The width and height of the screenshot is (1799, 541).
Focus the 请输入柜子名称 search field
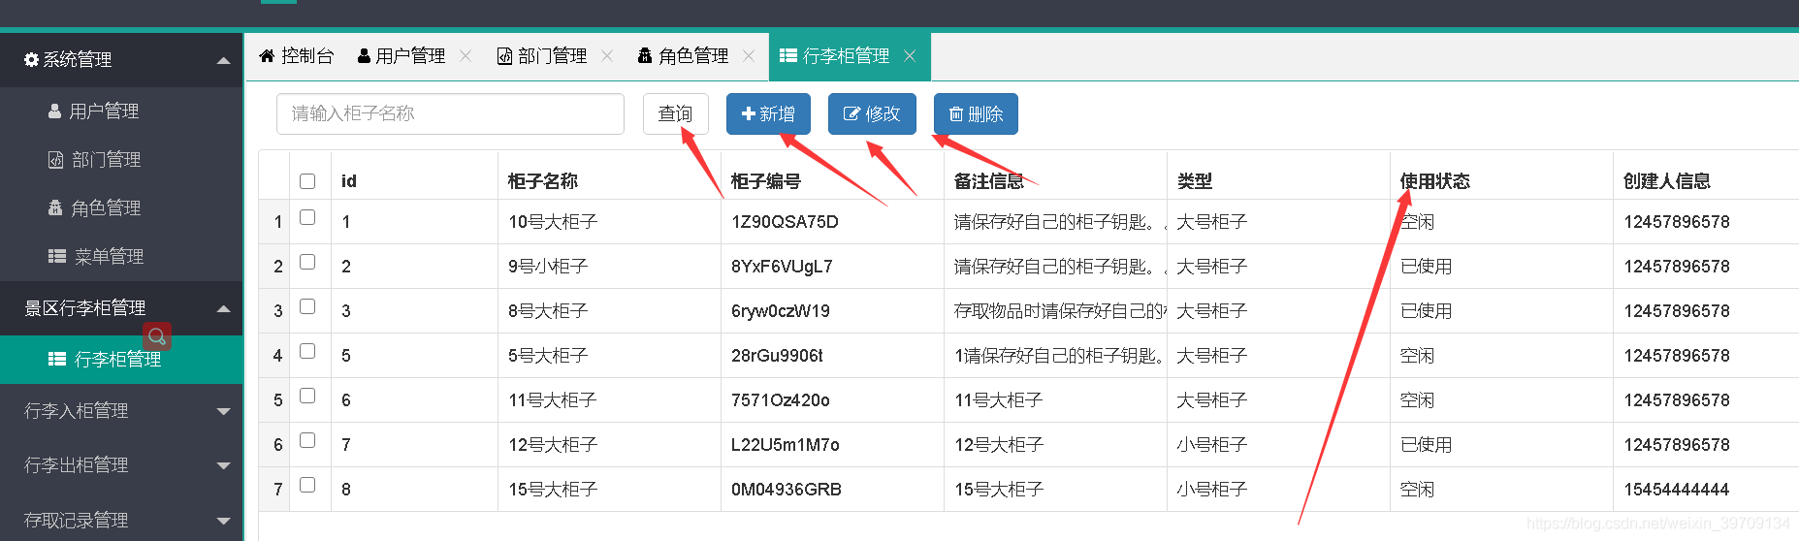coord(450,114)
